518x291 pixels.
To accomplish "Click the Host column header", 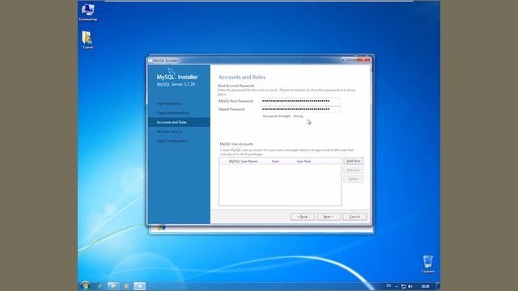I will coord(275,162).
